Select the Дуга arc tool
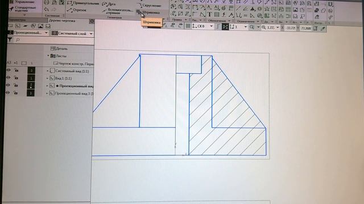The width and height of the screenshot is (364, 204). pos(109,4)
